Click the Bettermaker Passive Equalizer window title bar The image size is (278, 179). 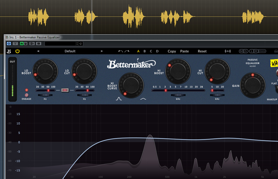141,37
